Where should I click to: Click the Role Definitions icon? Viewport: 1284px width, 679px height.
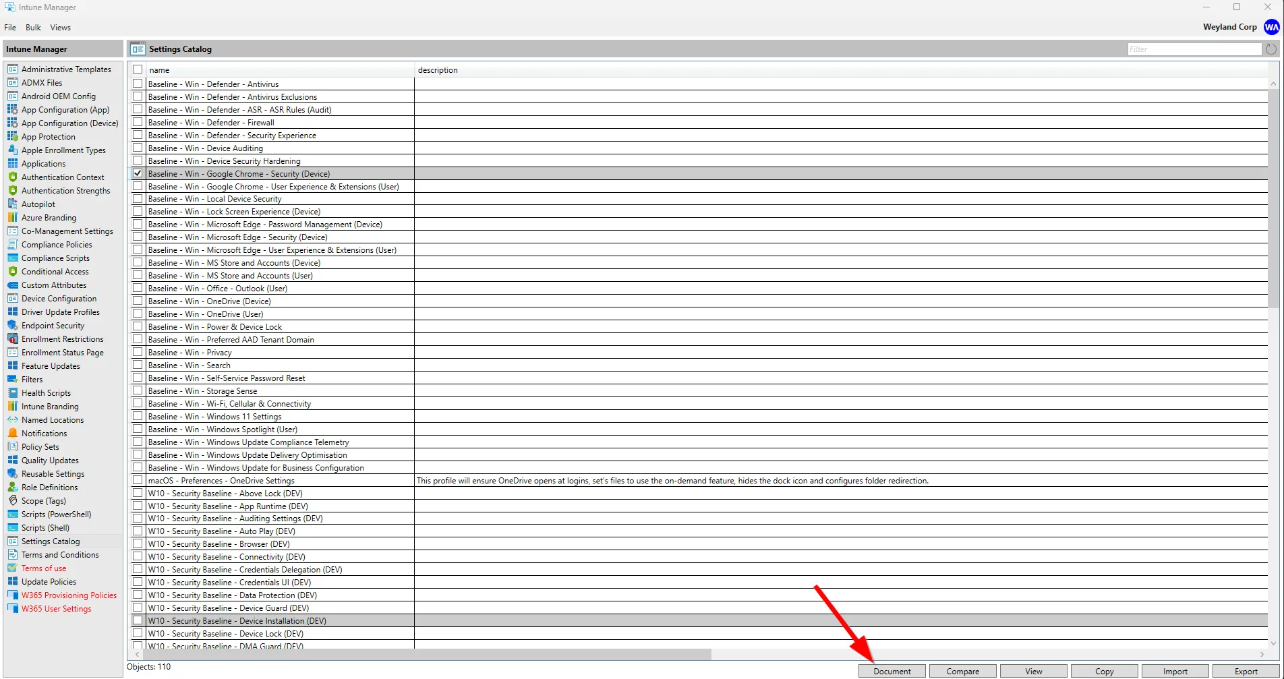point(12,488)
